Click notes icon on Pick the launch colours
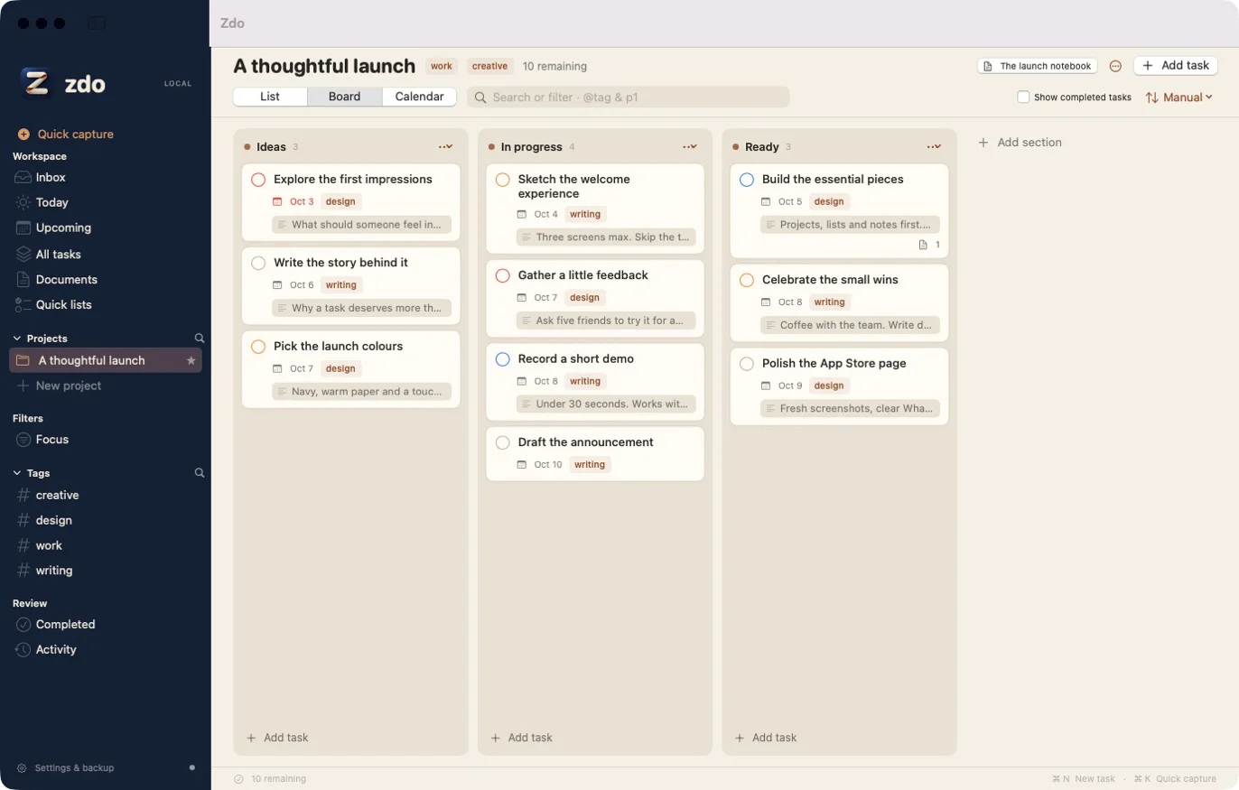The image size is (1239, 790). (x=282, y=392)
